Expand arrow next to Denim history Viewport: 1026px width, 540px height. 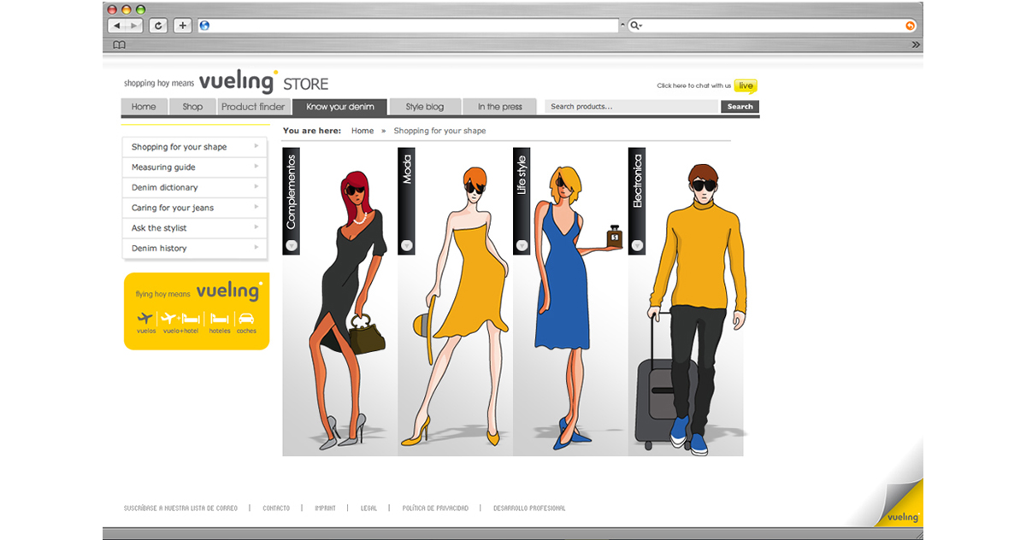[256, 247]
